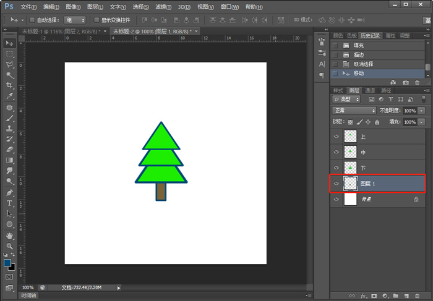
Task: Lock all lock icon in Layers panel
Action: coord(377,122)
